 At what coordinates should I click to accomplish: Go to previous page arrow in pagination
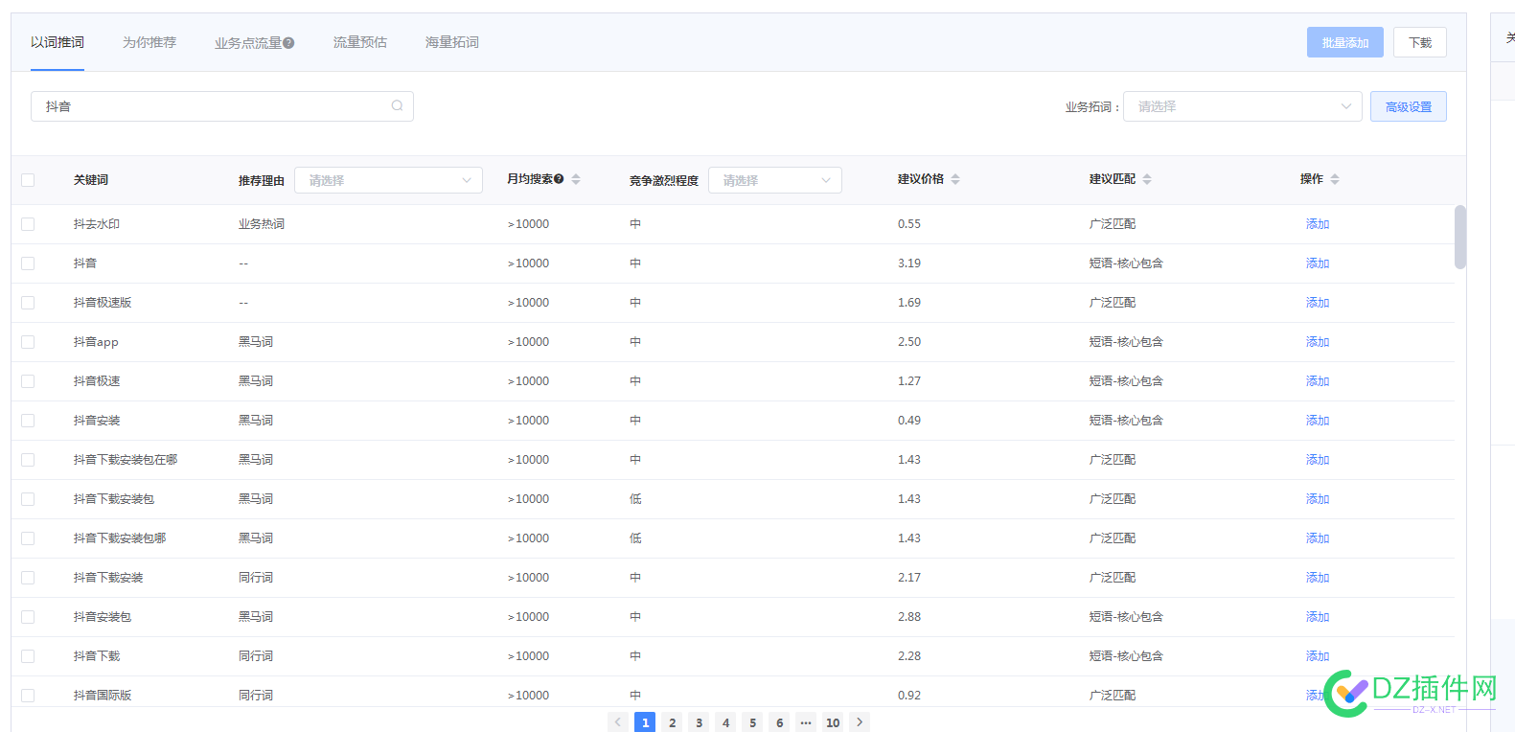(x=618, y=722)
